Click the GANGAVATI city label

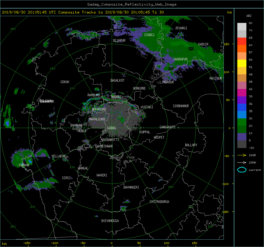click(167, 127)
